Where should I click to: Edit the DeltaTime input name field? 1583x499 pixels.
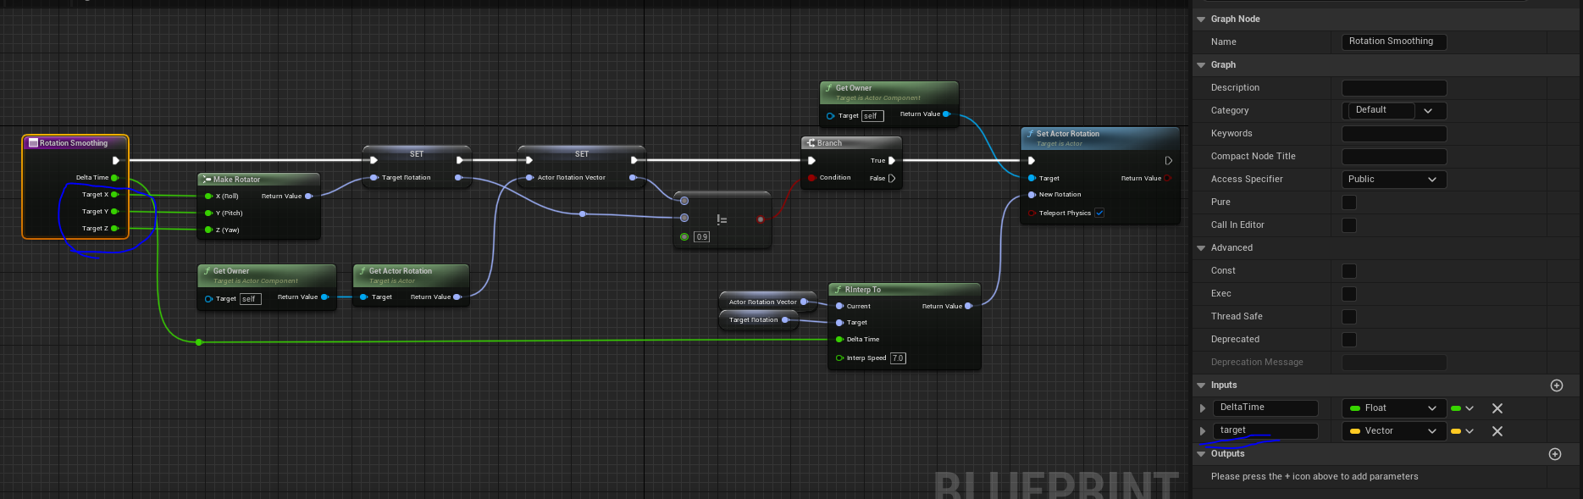coord(1265,408)
